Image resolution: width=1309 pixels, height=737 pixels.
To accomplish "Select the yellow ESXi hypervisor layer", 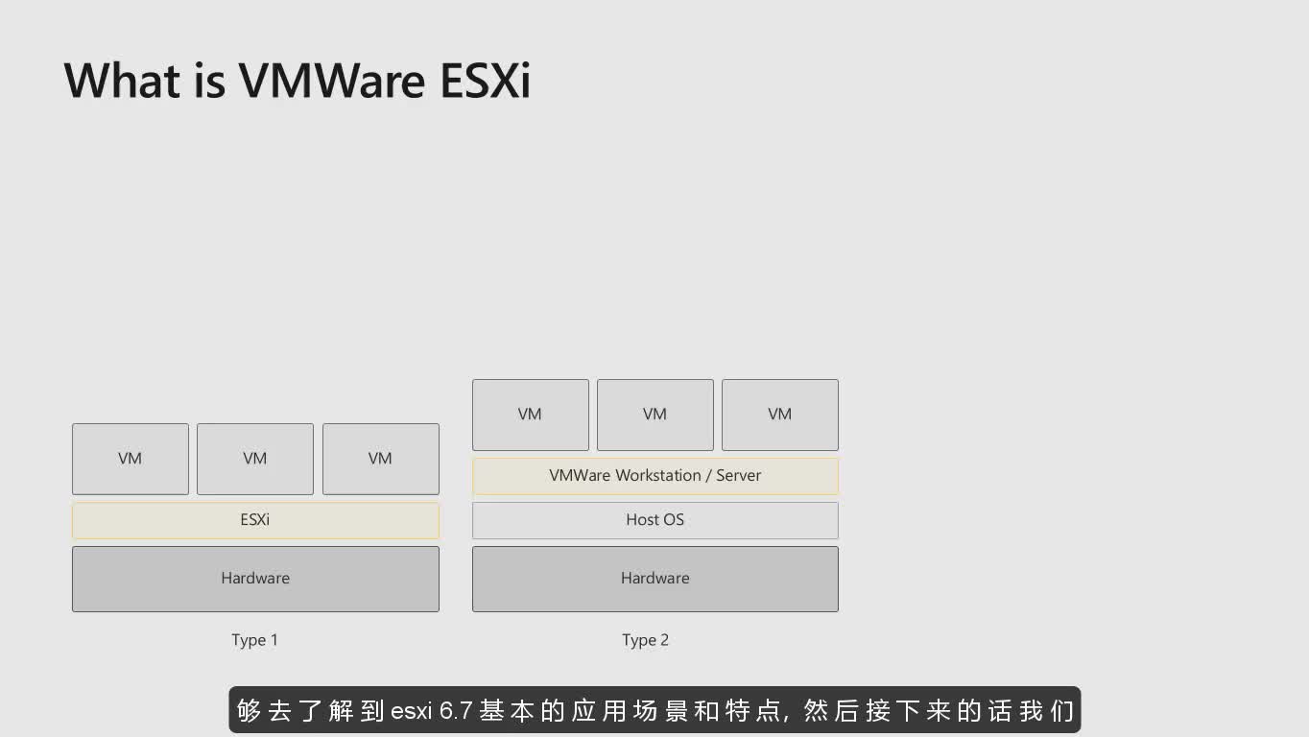I will click(254, 520).
